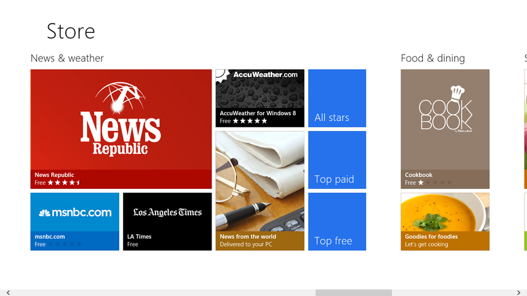Click the scrollbar left arrow

coord(8,293)
